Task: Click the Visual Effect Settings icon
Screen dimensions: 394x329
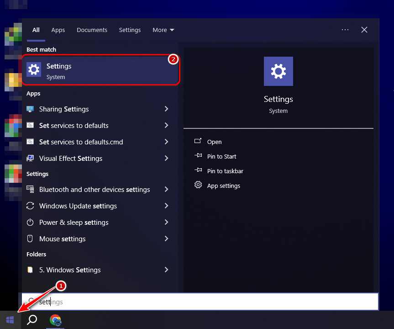Action: click(x=30, y=158)
